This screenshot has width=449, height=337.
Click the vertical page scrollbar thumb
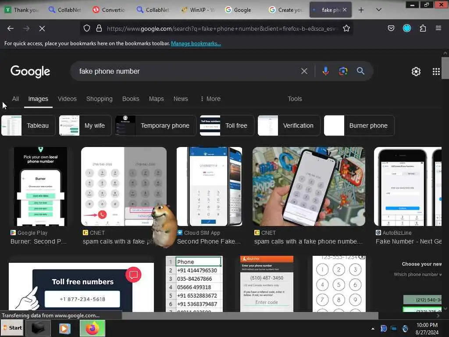click(x=445, y=68)
